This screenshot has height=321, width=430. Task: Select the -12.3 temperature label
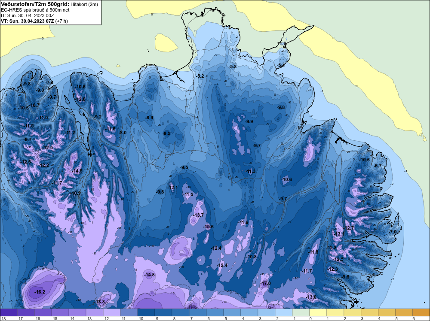(333, 269)
